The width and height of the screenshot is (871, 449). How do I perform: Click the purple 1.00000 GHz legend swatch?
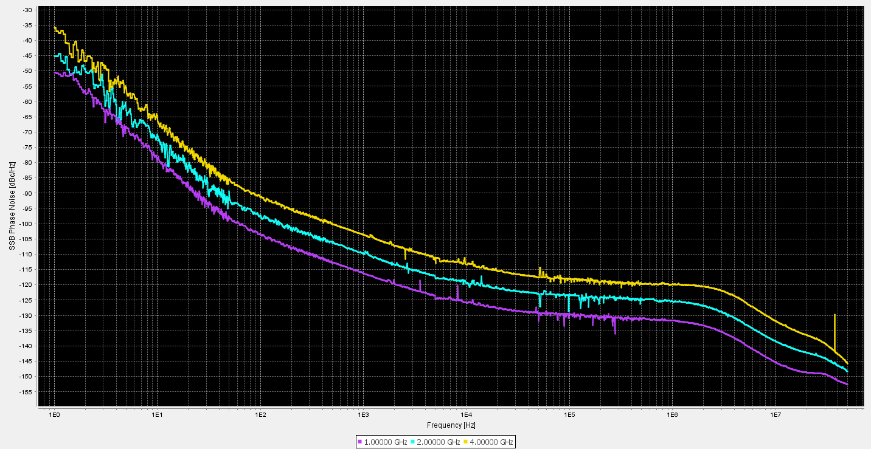click(360, 442)
